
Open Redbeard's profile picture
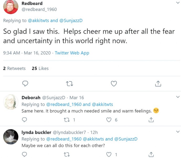coord(11,7)
